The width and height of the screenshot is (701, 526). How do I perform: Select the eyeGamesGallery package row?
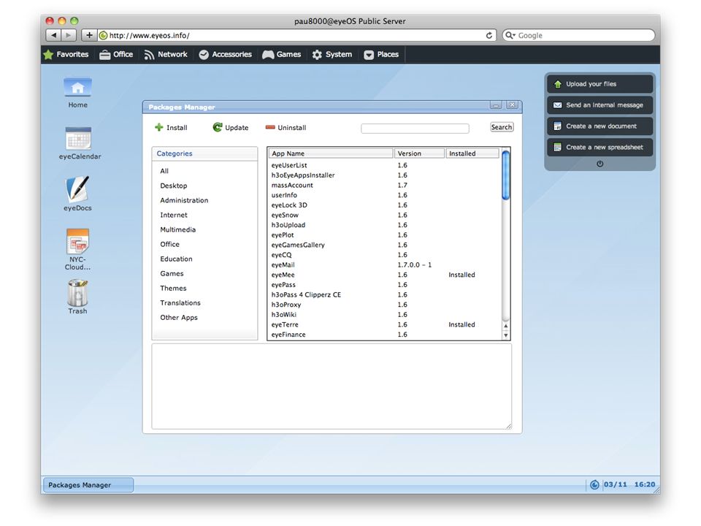pos(385,245)
